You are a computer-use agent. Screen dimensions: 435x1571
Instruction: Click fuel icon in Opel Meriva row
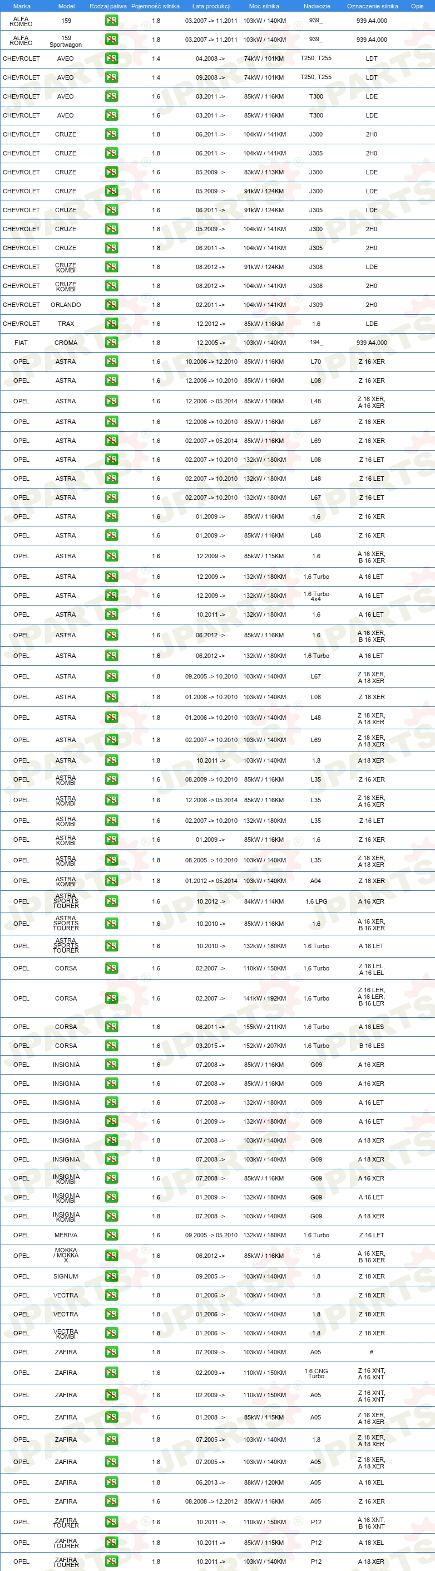111,1235
